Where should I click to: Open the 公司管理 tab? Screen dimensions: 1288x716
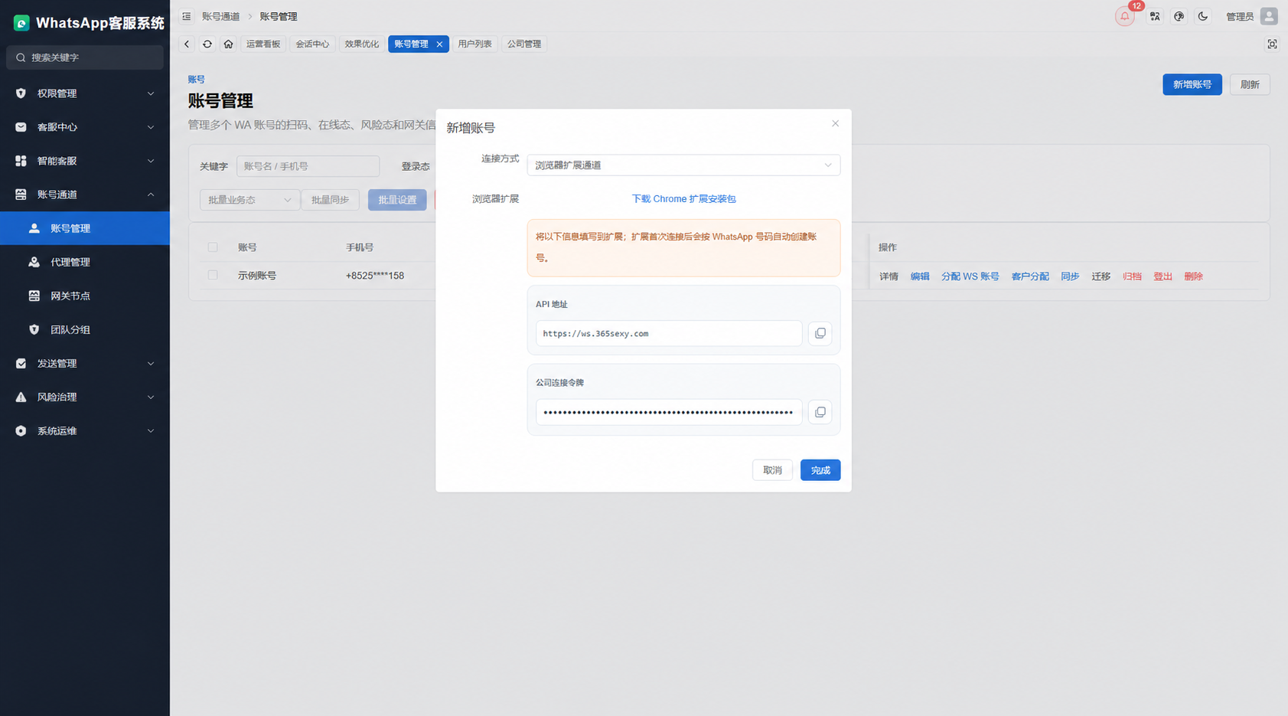(524, 44)
